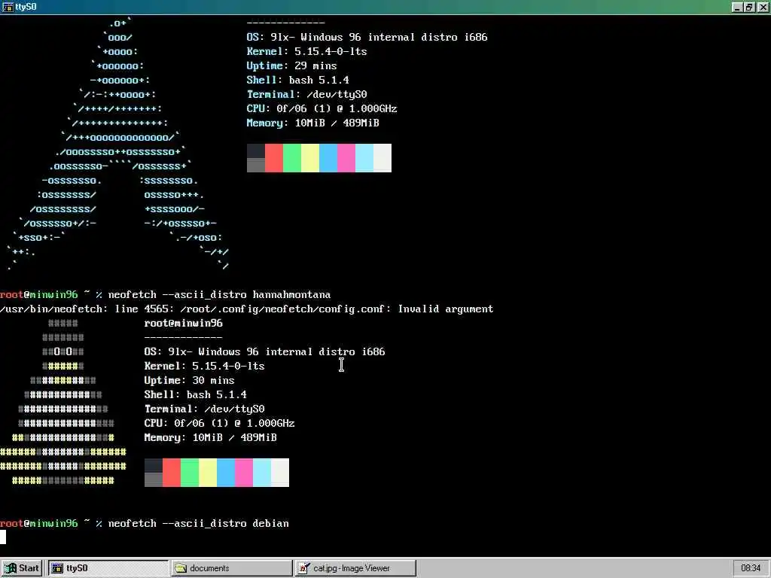Click green swatch in lower color palette

coord(190,473)
